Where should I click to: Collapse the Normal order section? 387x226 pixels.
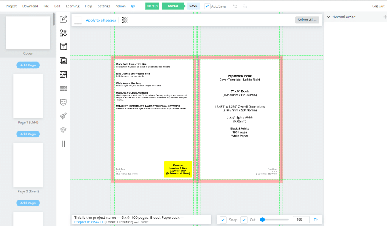pos(328,17)
